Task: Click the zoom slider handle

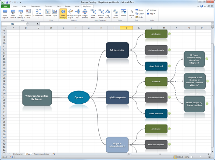Action: (200, 157)
